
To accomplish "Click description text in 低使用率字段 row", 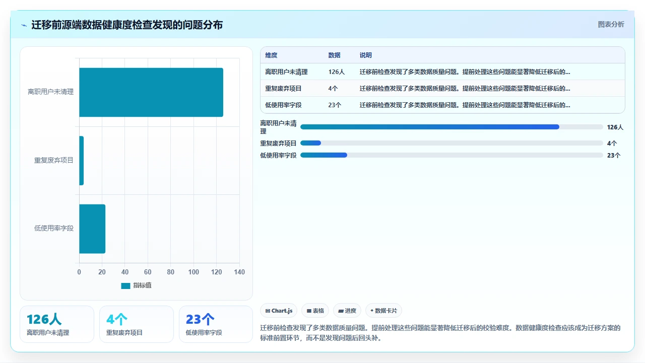I will coord(465,105).
